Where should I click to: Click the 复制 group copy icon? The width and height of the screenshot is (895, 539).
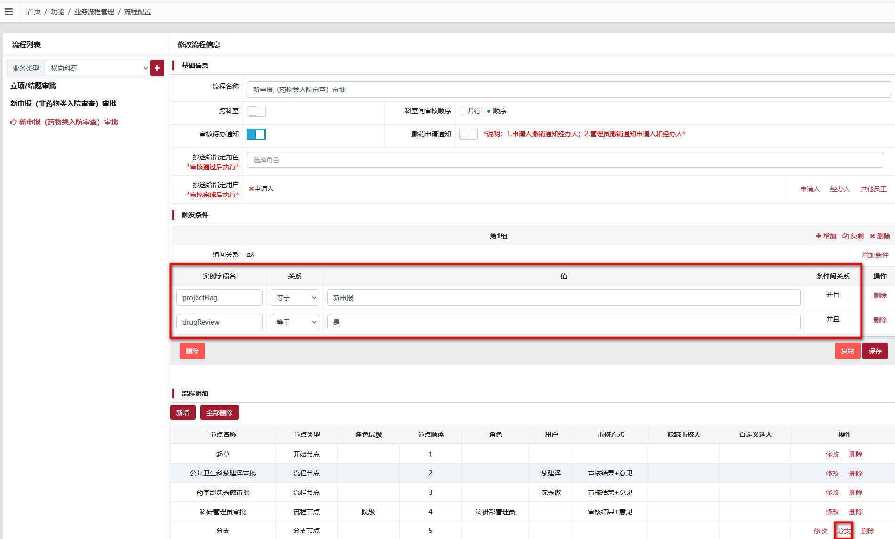(846, 236)
